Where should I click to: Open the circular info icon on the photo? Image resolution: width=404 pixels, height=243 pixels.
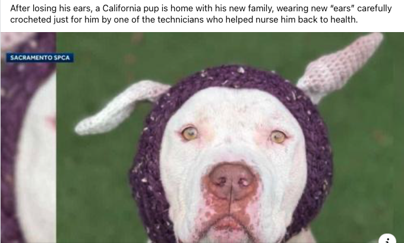387,239
